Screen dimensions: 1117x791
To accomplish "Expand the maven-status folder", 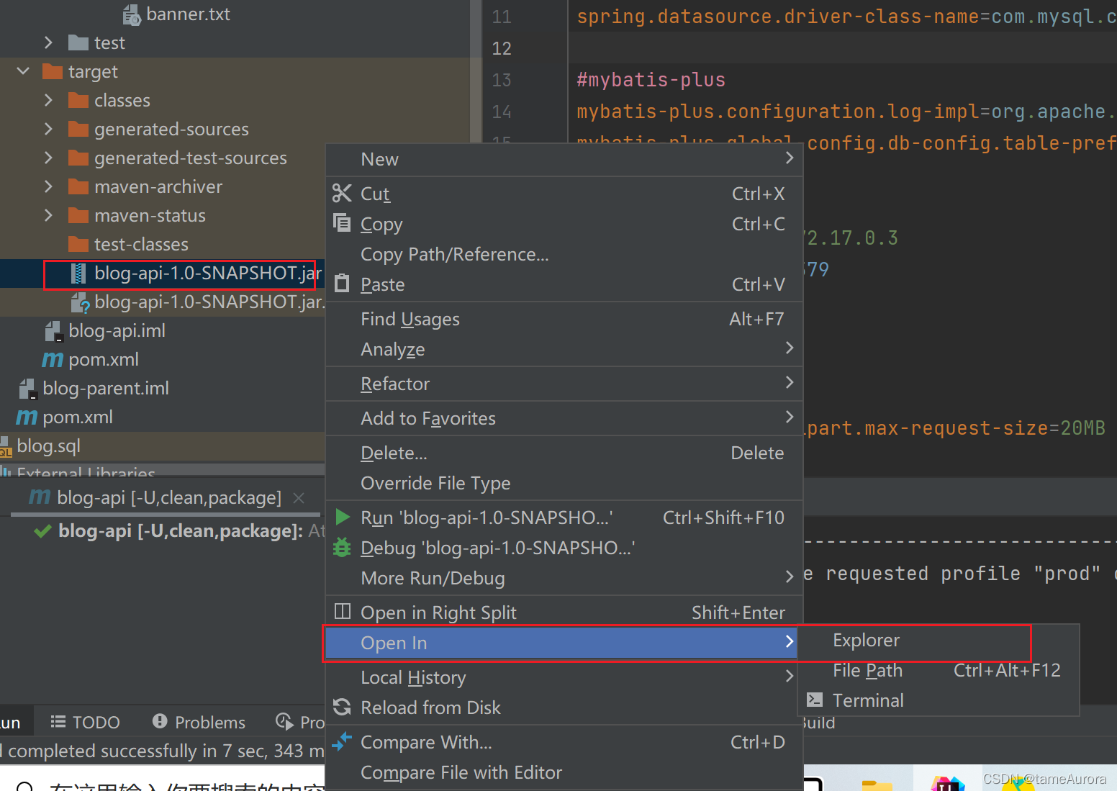I will click(48, 215).
